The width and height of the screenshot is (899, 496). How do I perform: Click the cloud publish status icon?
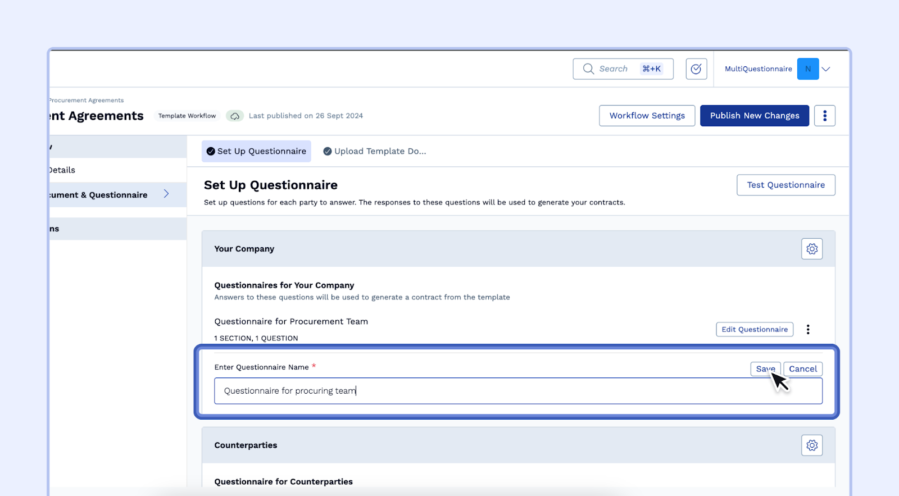click(235, 116)
